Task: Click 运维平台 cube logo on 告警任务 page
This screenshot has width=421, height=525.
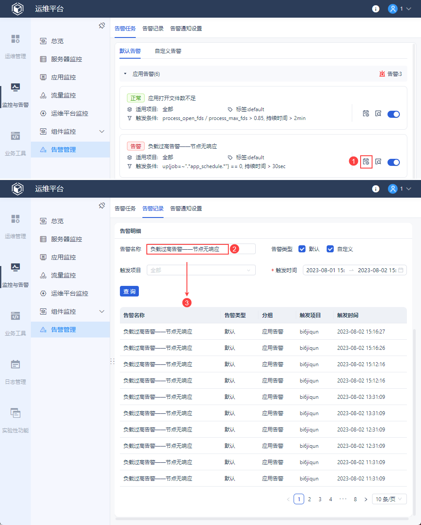Action: click(x=17, y=9)
